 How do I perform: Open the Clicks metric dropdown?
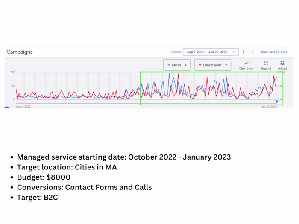177,65
